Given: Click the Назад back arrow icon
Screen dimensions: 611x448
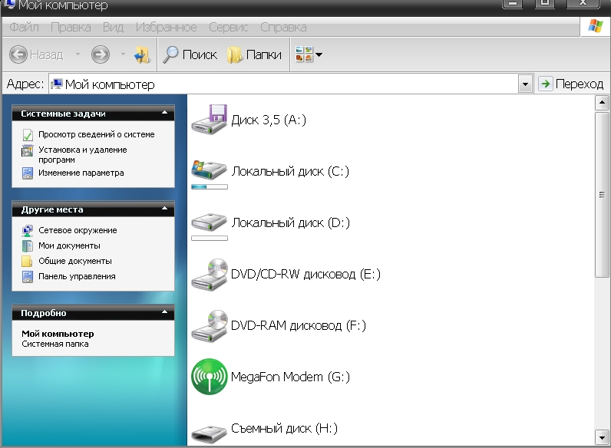Looking at the screenshot, I should [18, 54].
